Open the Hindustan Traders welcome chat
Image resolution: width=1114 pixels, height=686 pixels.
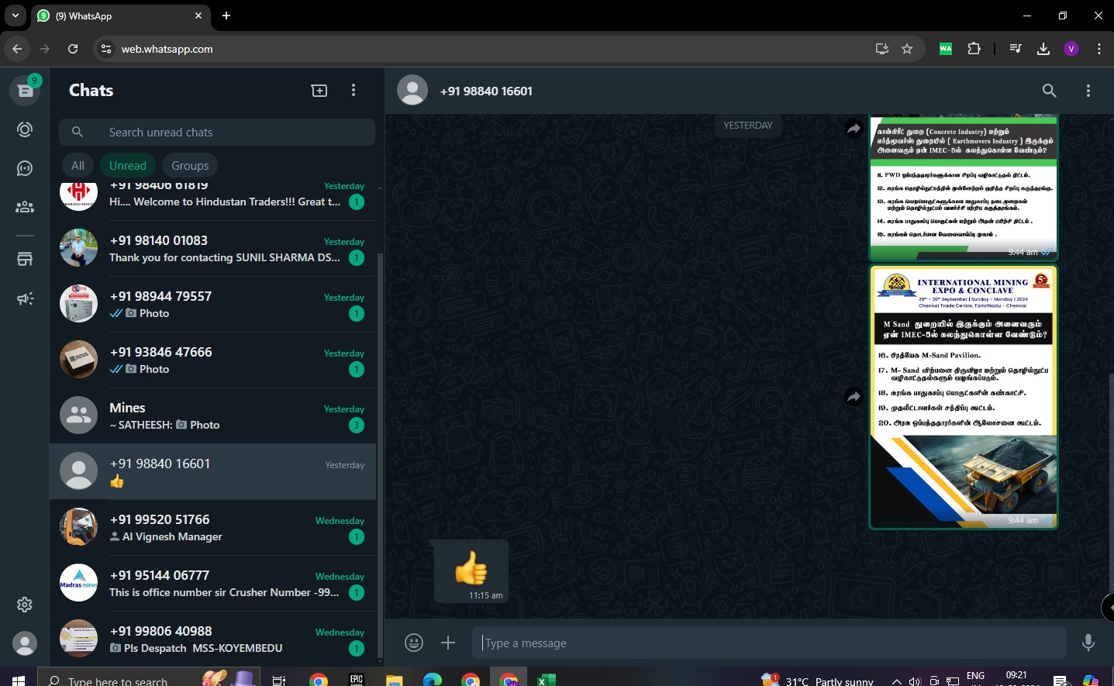coord(213,200)
